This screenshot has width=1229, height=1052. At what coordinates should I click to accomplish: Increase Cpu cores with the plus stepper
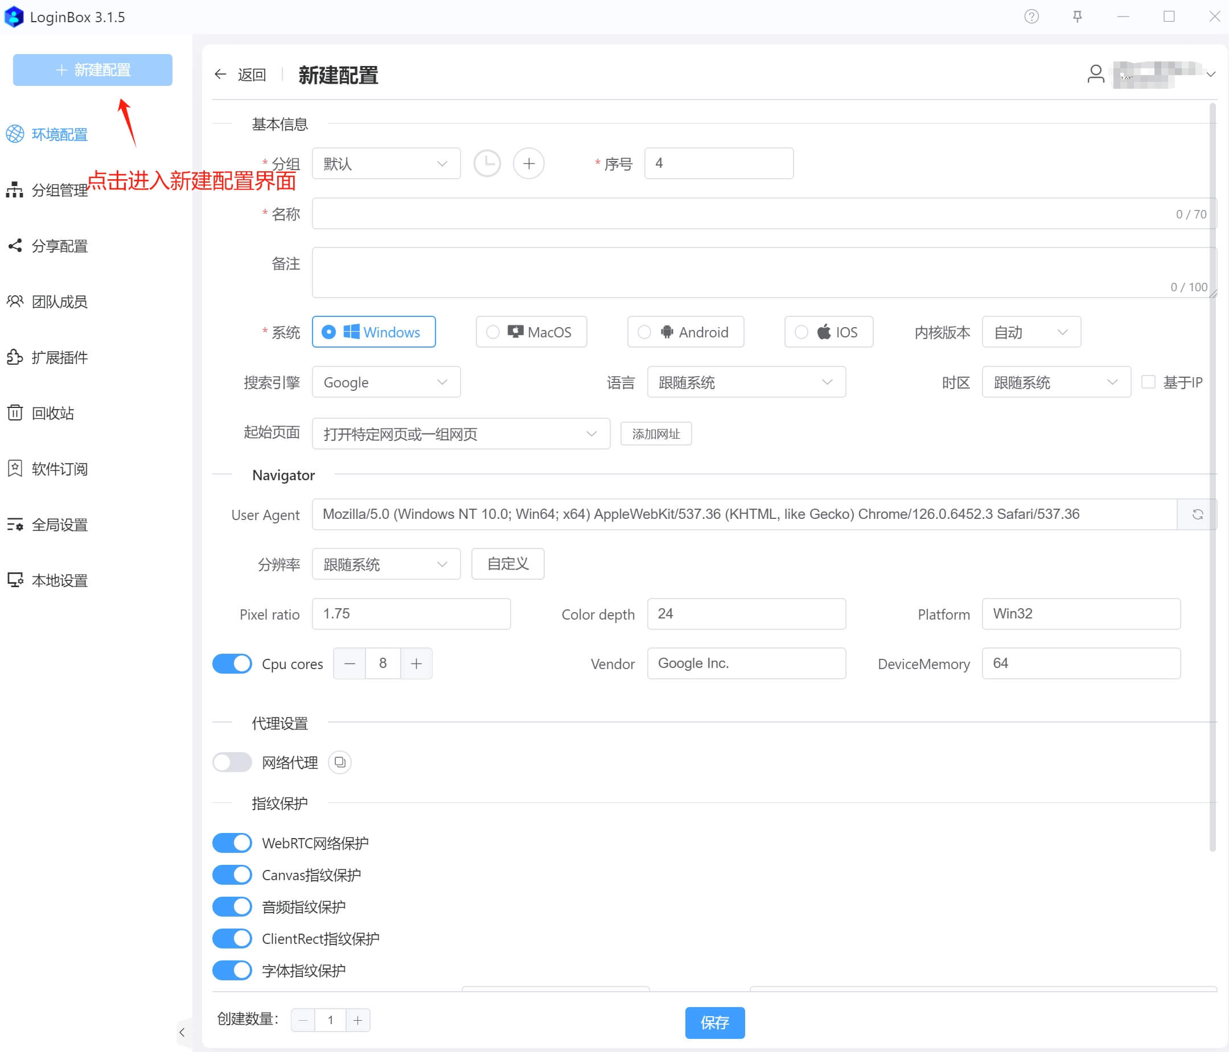pos(416,663)
